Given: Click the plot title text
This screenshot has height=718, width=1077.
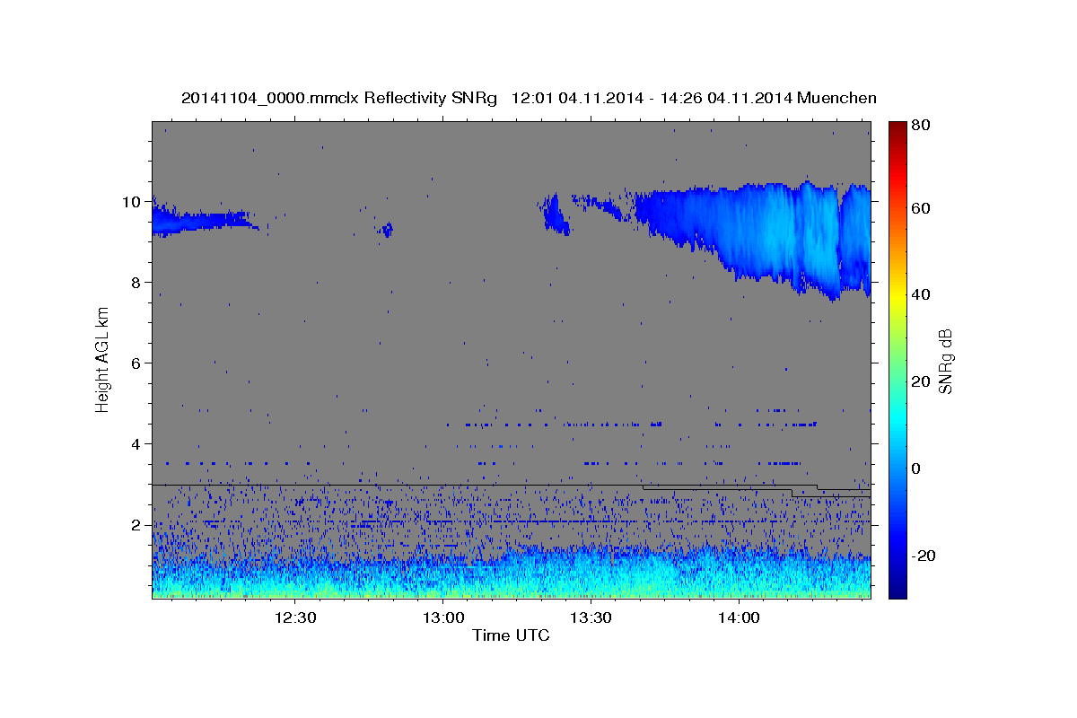Looking at the screenshot, I should coord(529,98).
